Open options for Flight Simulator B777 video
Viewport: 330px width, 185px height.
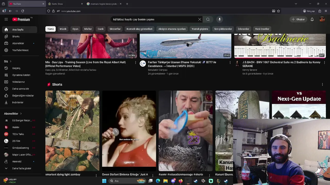[x=230, y=62]
